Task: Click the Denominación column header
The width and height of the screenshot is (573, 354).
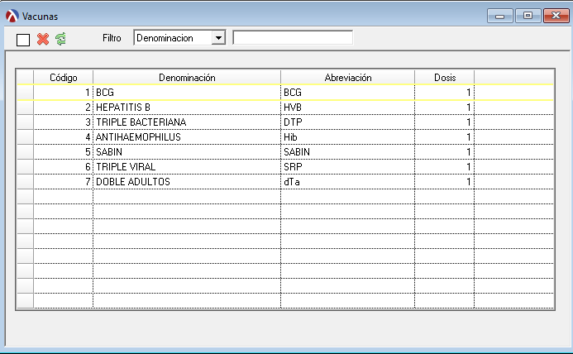Action: pyautogui.click(x=187, y=77)
